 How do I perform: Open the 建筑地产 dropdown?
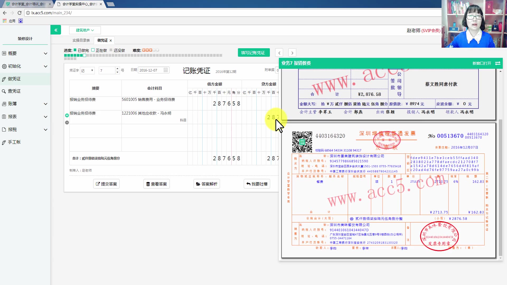(85, 30)
